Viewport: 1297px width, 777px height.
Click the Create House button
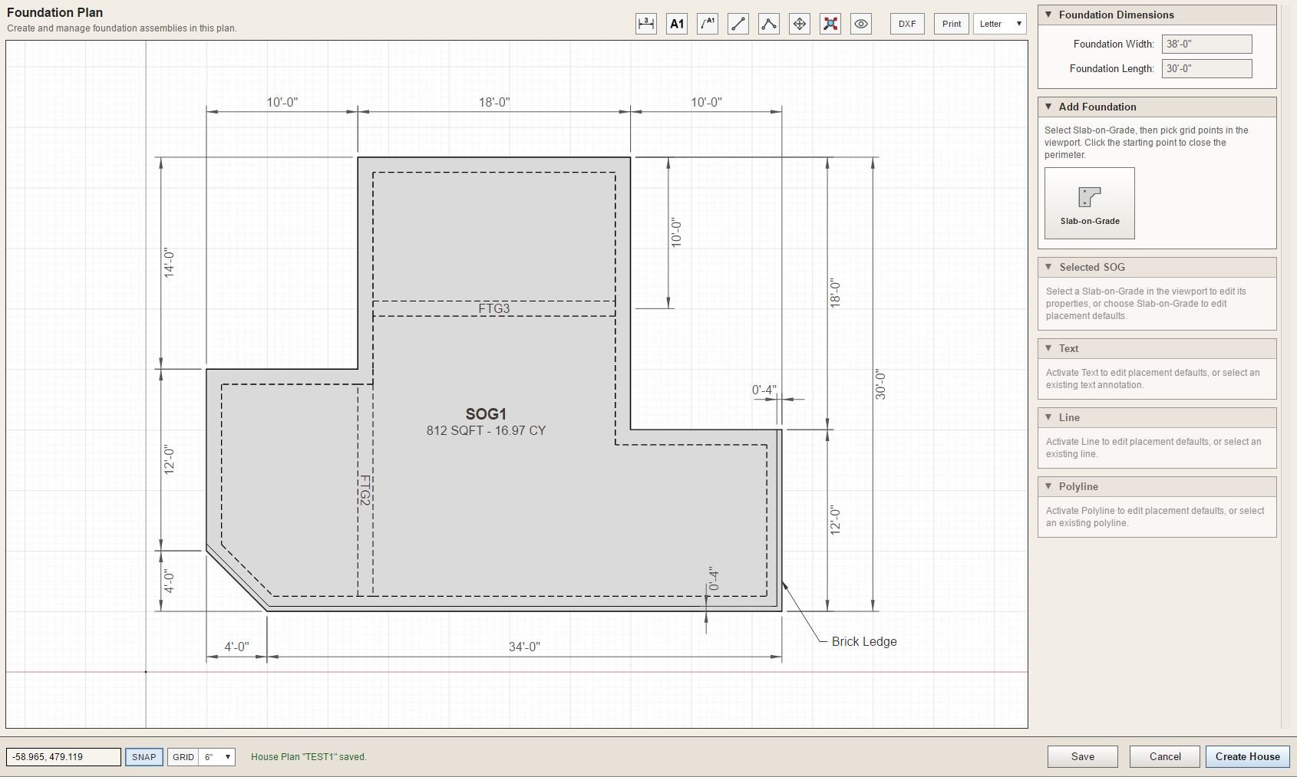coord(1247,756)
